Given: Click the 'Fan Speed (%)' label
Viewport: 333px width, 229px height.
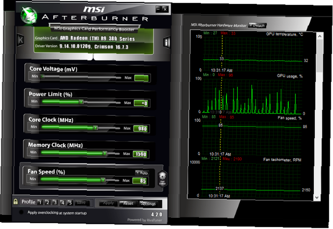Looking at the screenshot, I should (x=46, y=172).
